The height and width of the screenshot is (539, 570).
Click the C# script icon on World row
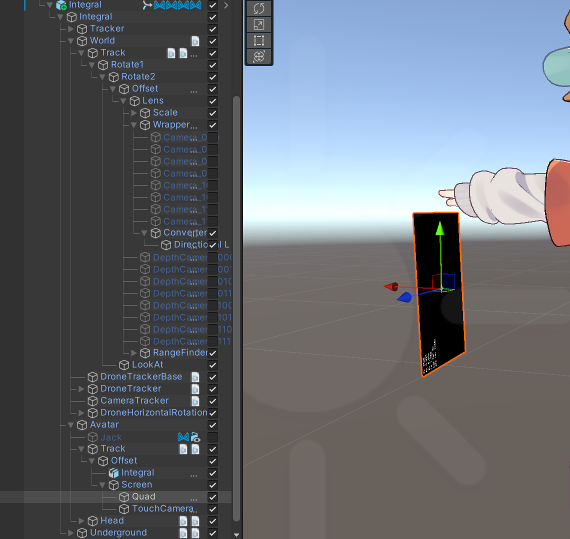click(195, 41)
